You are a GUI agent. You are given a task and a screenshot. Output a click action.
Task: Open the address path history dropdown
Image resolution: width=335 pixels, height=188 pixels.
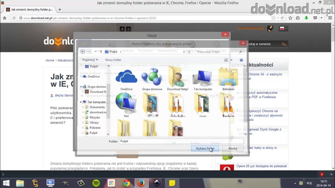pyautogui.click(x=184, y=52)
